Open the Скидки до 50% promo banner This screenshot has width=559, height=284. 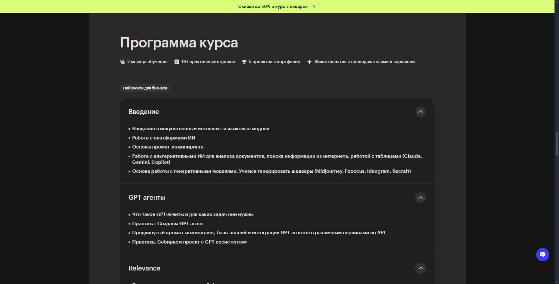point(273,6)
